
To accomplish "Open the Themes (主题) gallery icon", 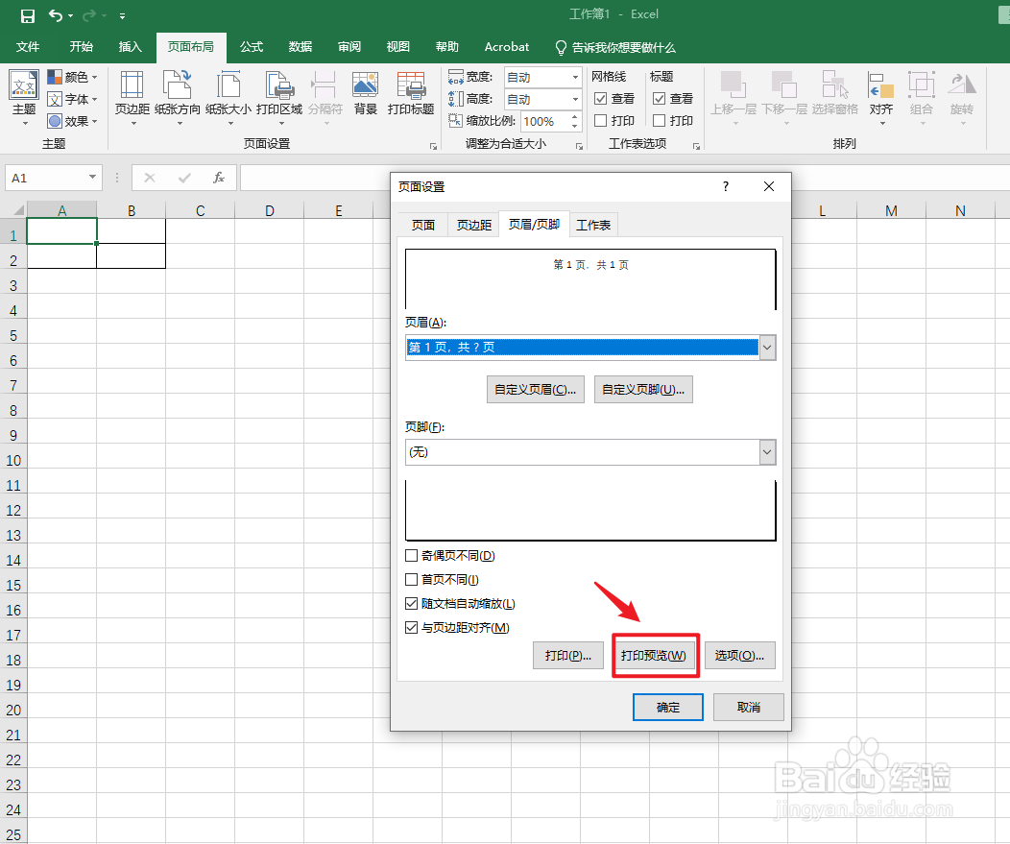I will 24,84.
